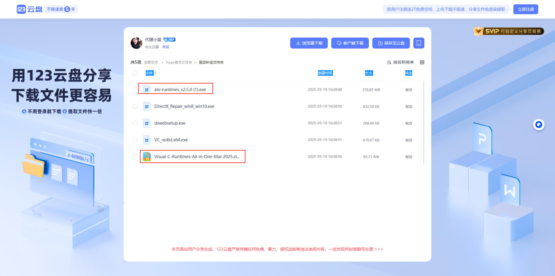Click the file list vertical scrollbar
Image resolution: width=555 pixels, height=276 pixels.
tap(424, 123)
